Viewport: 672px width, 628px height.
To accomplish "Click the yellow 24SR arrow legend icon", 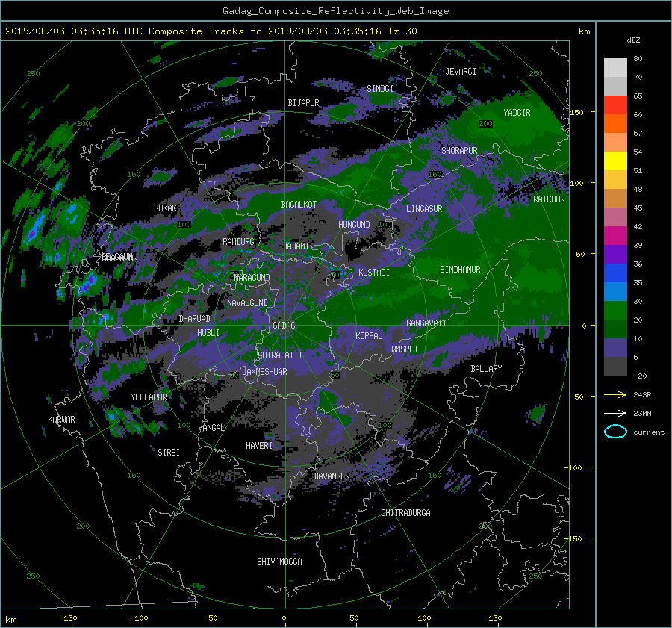I will coord(615,394).
